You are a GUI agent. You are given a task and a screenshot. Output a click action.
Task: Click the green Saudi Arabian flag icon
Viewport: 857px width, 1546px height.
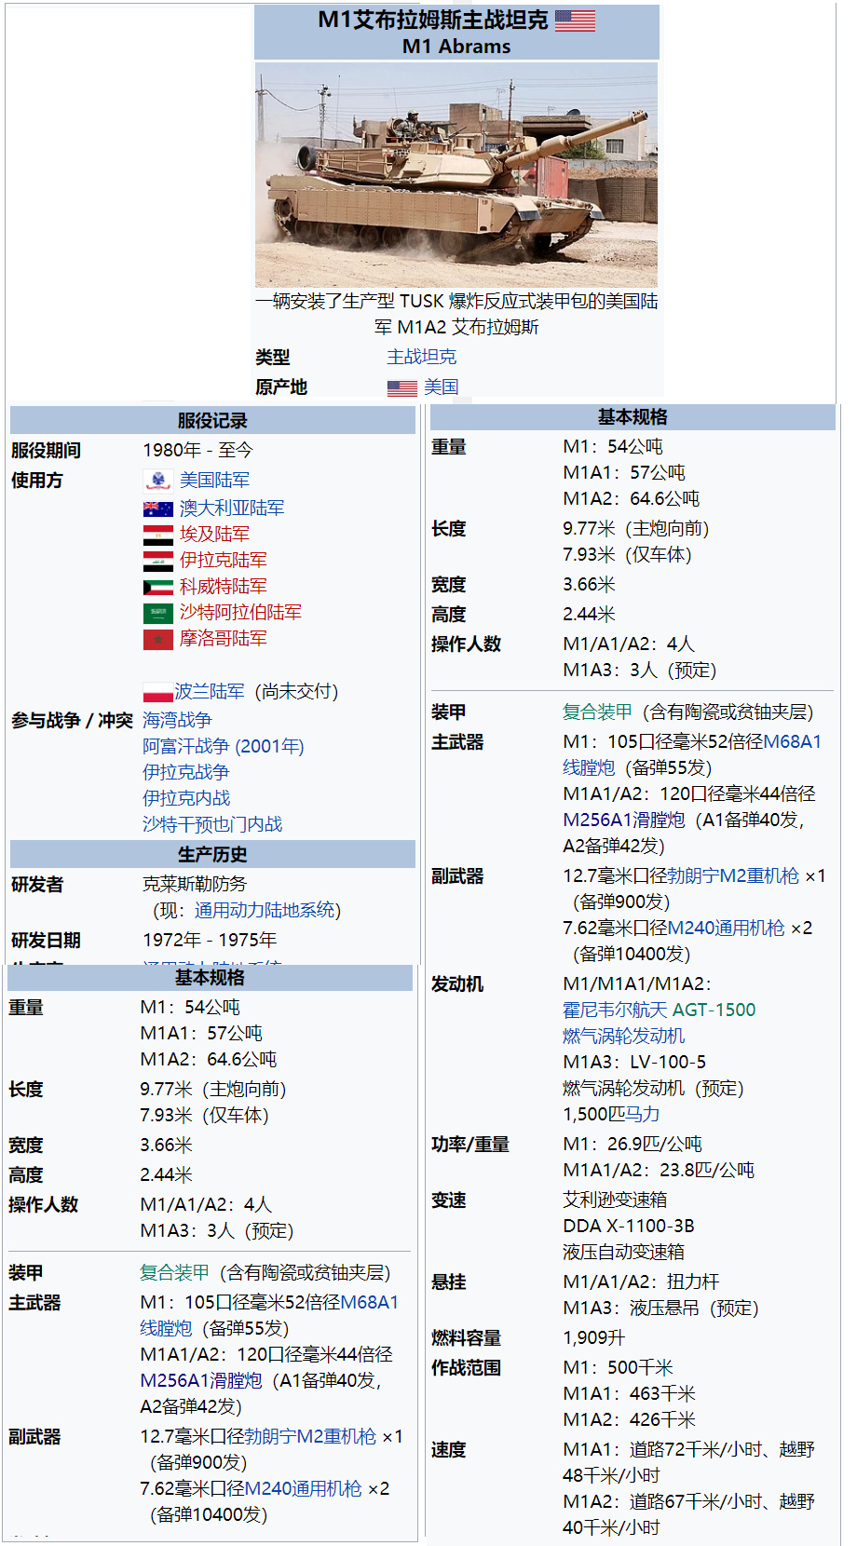tap(157, 613)
